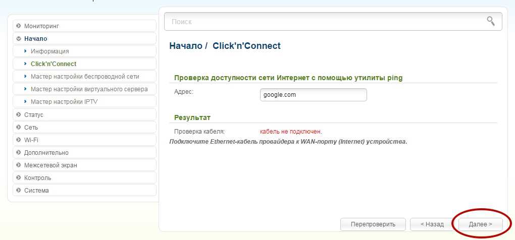Collapse the Начало menu section
Screen dimensions: 515x240
35,38
